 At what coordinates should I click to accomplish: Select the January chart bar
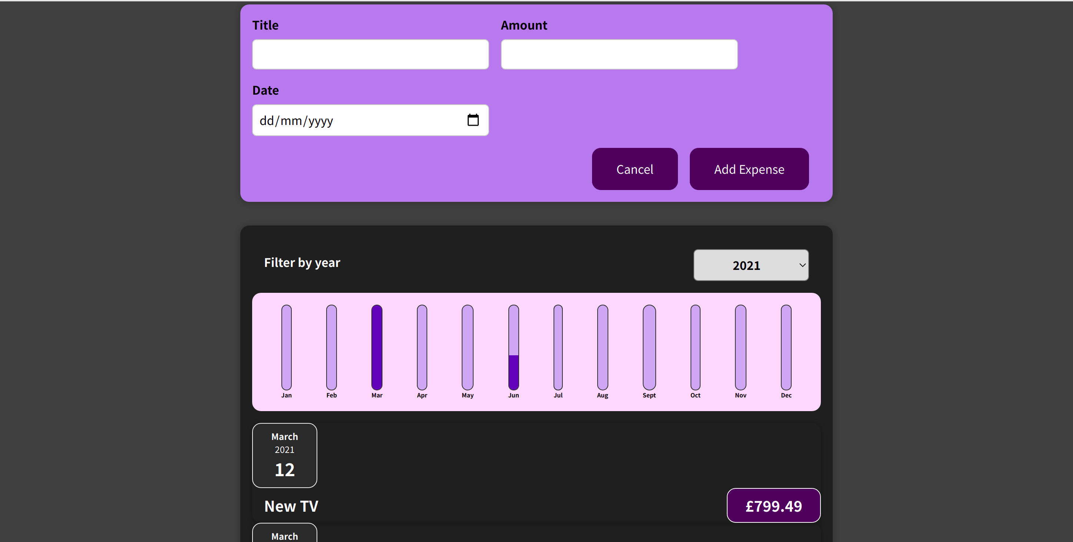click(286, 347)
